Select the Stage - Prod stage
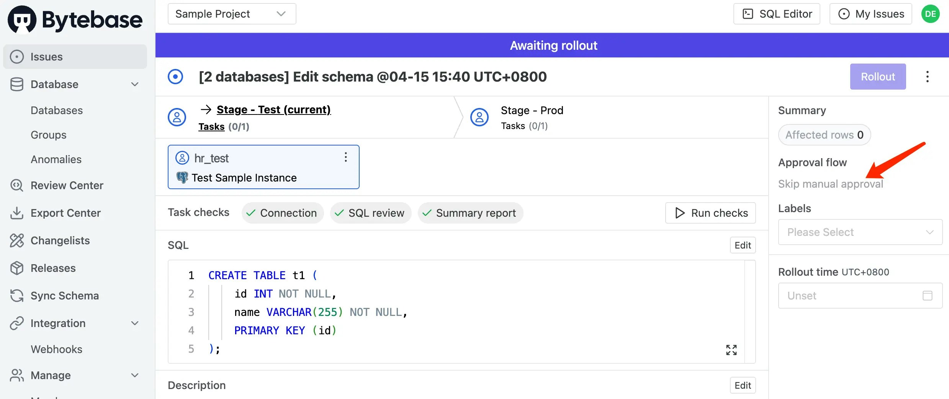The image size is (949, 399). (532, 110)
